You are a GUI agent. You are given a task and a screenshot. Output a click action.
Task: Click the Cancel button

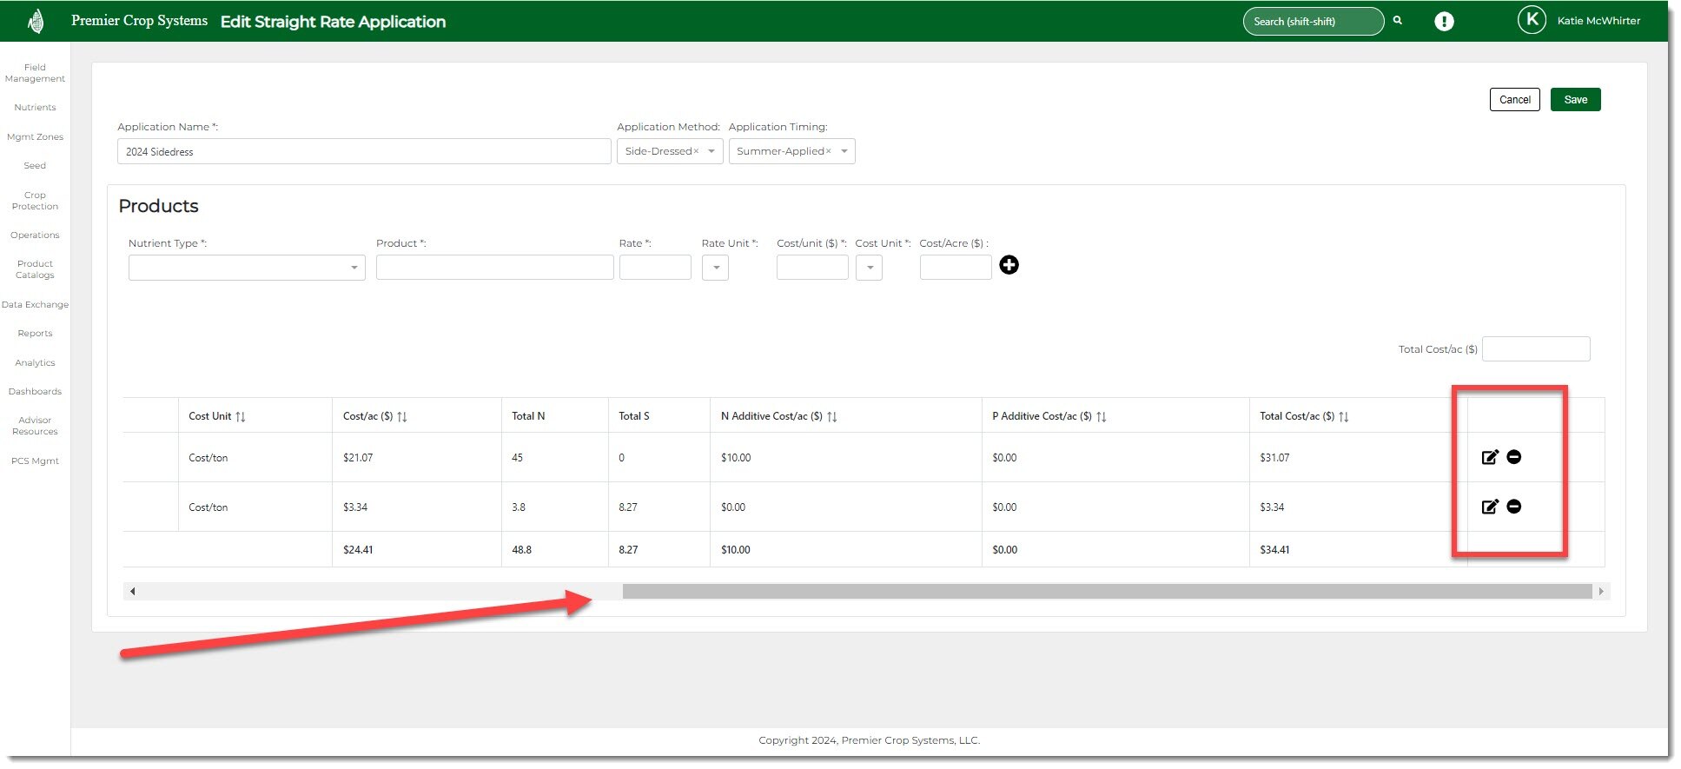(x=1514, y=100)
